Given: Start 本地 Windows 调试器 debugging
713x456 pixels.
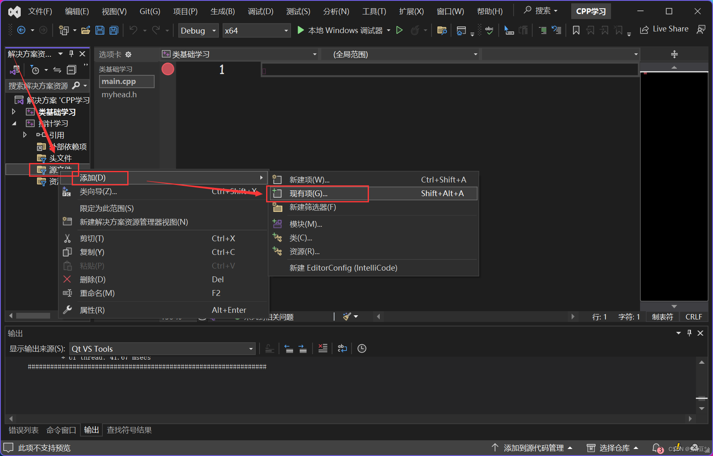Looking at the screenshot, I should point(340,31).
